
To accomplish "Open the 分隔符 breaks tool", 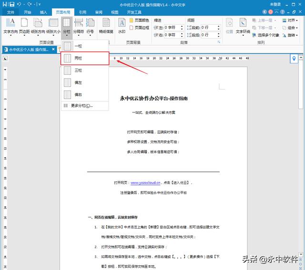I will point(79,27).
